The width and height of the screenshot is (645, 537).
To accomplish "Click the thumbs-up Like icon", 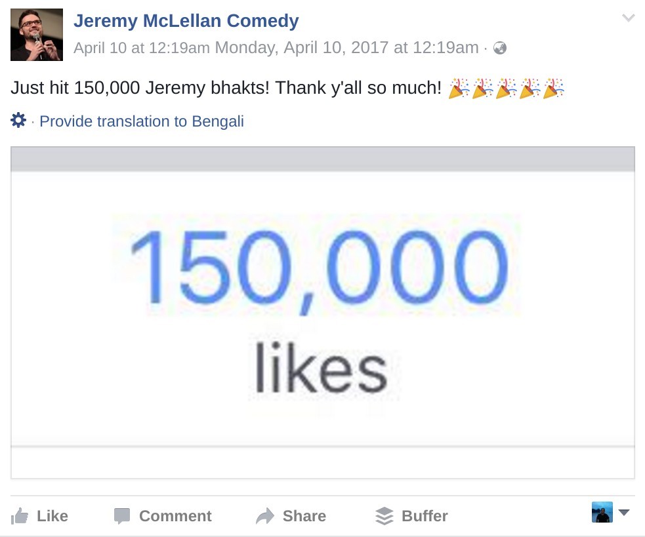I will pyautogui.click(x=20, y=516).
